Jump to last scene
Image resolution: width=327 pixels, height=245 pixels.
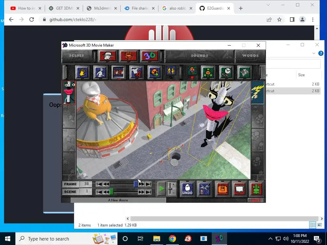pos(148,192)
